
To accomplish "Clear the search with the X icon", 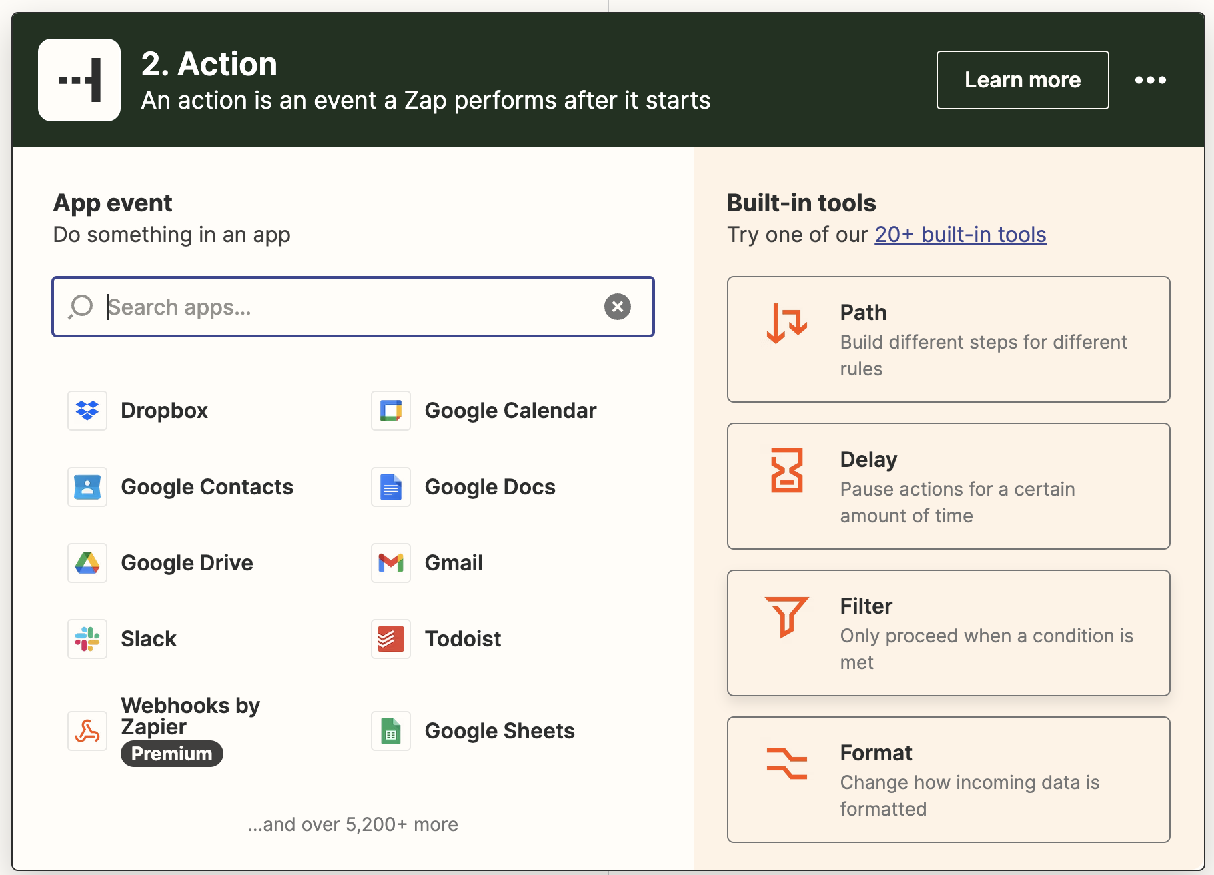I will (x=618, y=307).
